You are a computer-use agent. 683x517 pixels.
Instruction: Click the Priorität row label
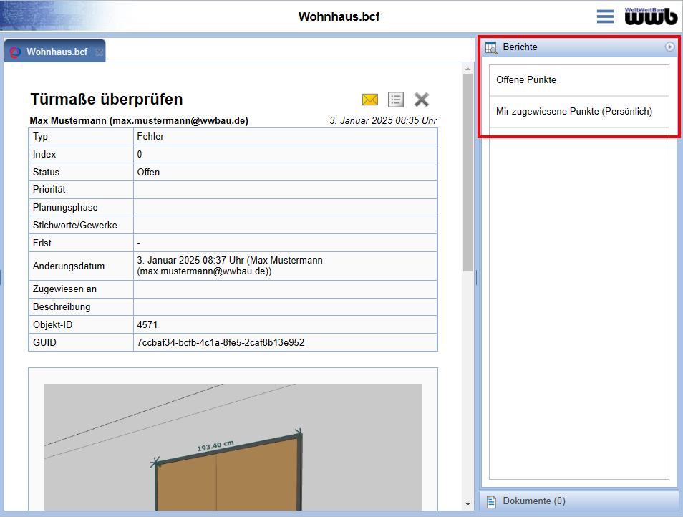[49, 190]
